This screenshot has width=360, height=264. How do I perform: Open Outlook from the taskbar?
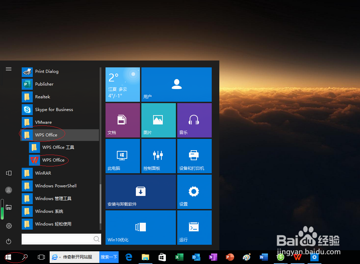click(196, 257)
